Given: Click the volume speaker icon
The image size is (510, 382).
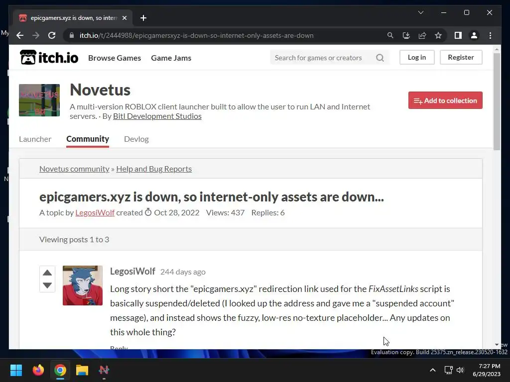Looking at the screenshot, I should 460,370.
